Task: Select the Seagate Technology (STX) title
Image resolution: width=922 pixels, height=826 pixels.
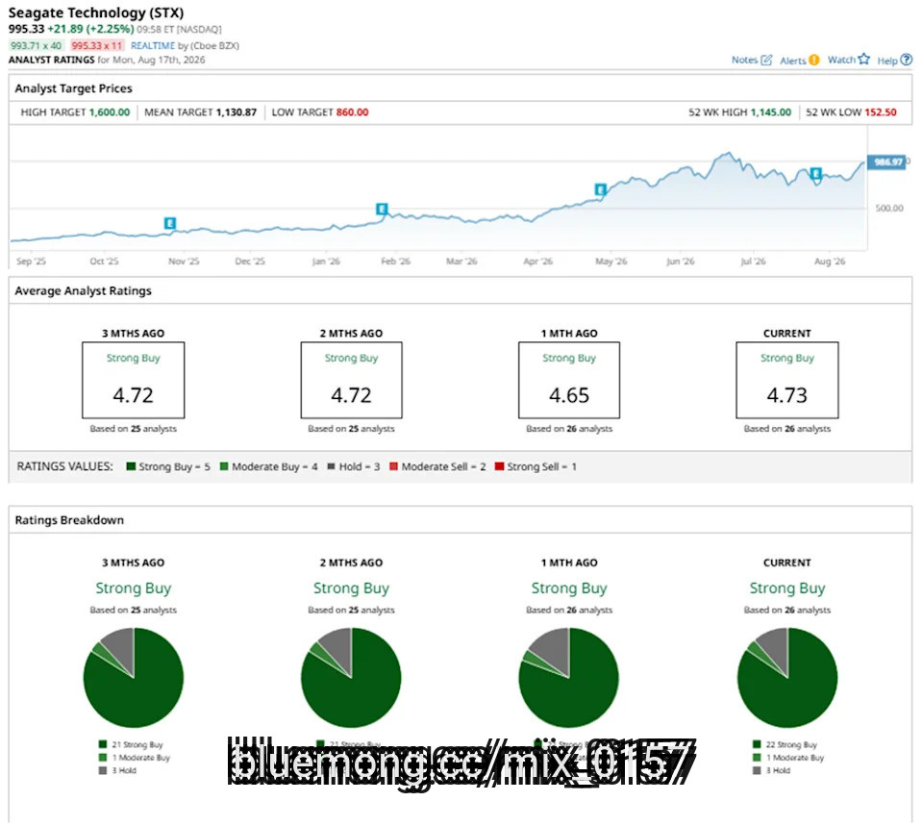Action: click(96, 13)
